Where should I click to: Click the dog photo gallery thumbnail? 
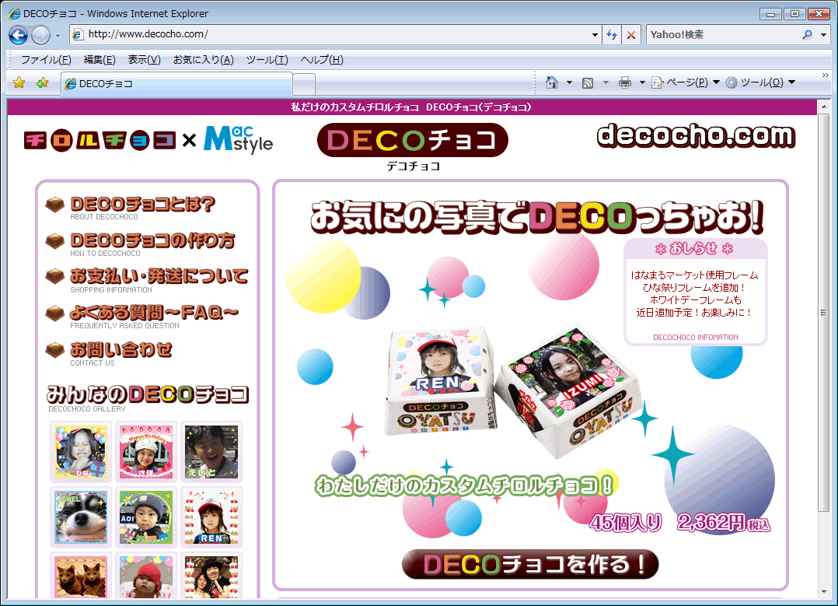tap(81, 517)
